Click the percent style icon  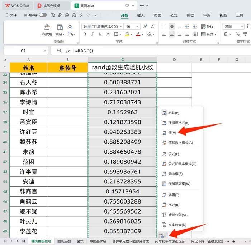tap(237, 34)
